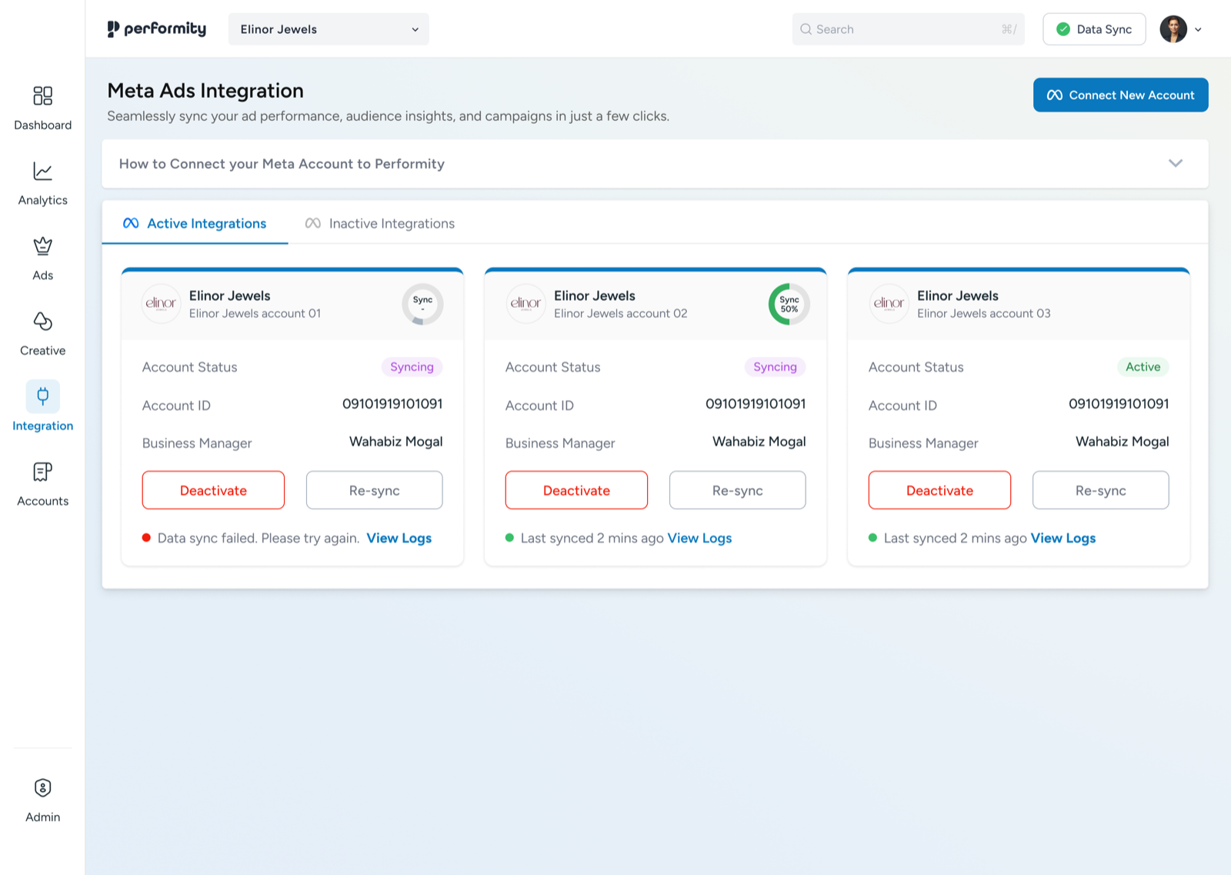The width and height of the screenshot is (1231, 875).
Task: Click Meta Ads Integration heading
Action: pyautogui.click(x=205, y=91)
